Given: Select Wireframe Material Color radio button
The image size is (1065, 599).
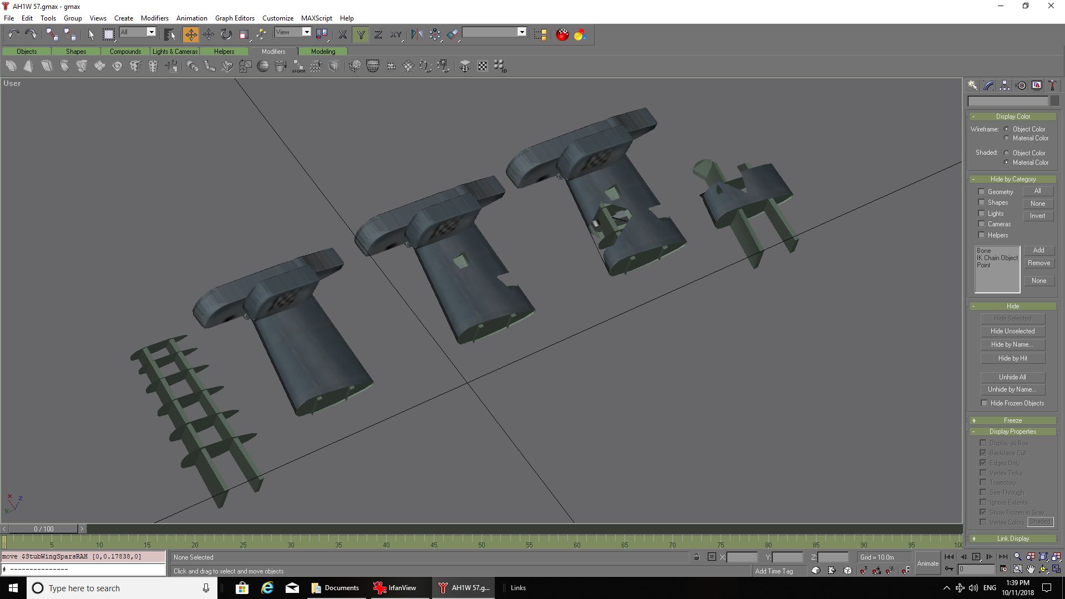Looking at the screenshot, I should pyautogui.click(x=1006, y=138).
